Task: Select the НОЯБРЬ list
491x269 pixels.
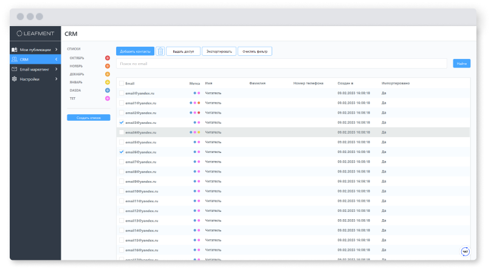Action: point(76,66)
